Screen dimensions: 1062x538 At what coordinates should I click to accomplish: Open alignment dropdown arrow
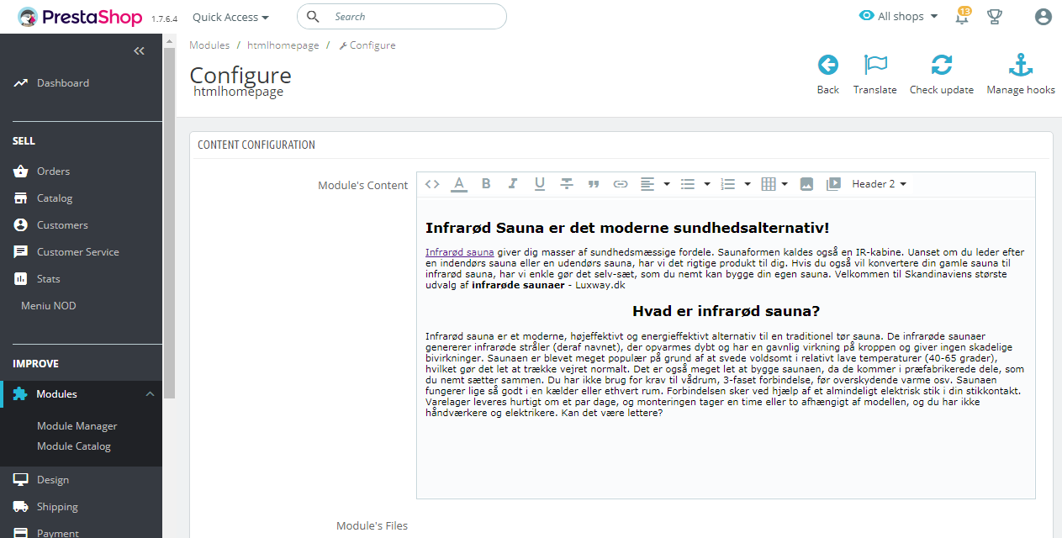click(667, 184)
